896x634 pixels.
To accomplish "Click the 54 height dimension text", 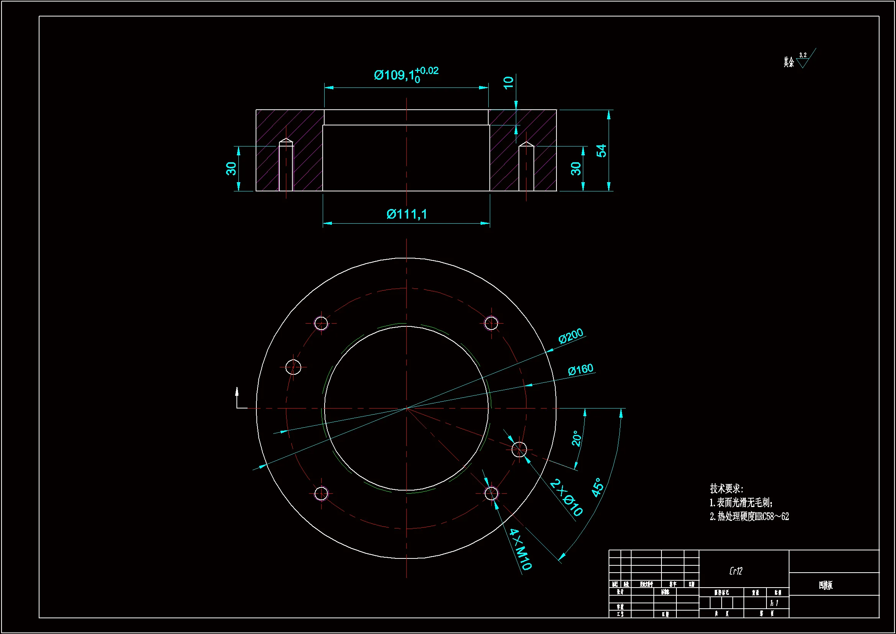I will (601, 151).
